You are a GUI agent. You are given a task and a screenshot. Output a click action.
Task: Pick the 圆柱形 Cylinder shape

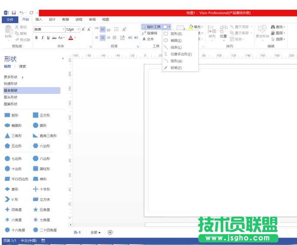coord(41,169)
